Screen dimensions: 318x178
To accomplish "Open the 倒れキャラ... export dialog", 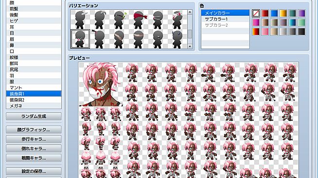I will 34,148.
